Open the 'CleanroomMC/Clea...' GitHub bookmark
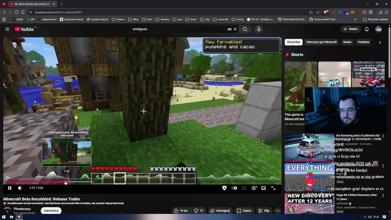The height and width of the screenshot is (220, 391). pyautogui.click(x=323, y=19)
